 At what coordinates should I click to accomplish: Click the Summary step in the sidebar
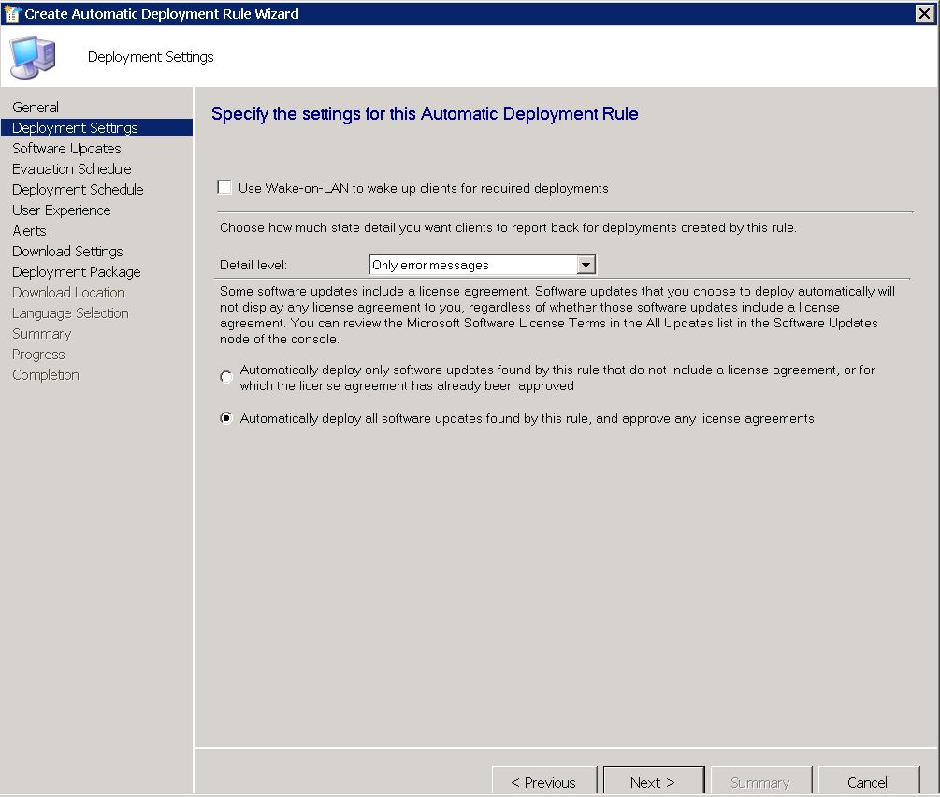point(41,333)
